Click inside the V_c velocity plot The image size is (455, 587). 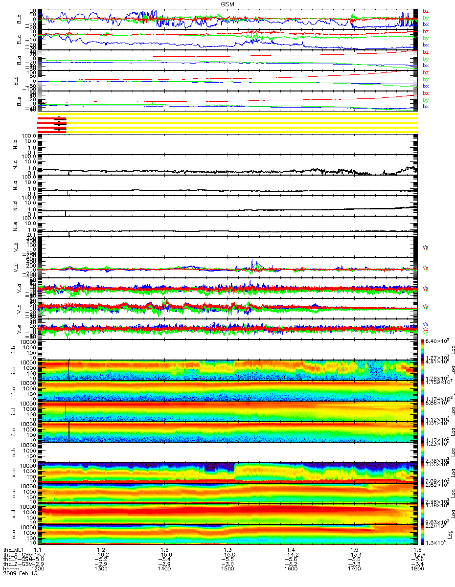click(x=227, y=268)
